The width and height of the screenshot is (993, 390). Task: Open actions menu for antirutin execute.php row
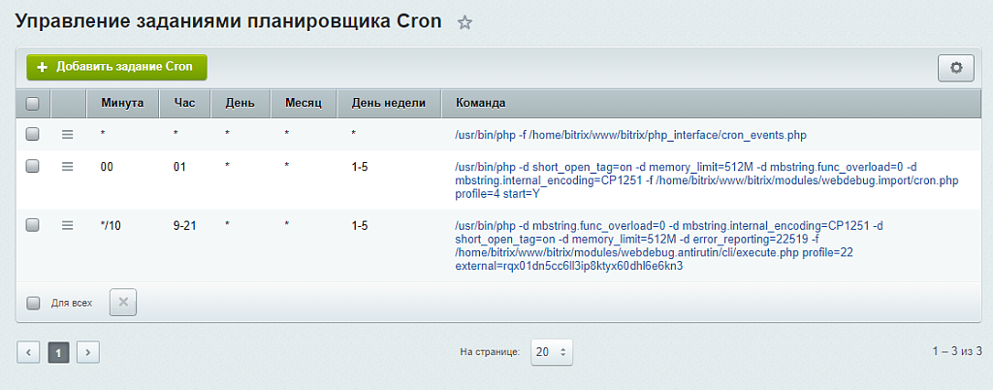pos(68,225)
